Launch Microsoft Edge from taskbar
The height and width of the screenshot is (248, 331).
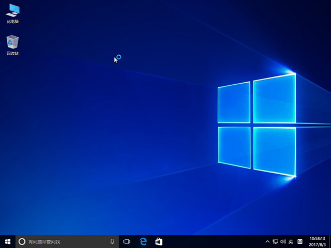pyautogui.click(x=143, y=241)
